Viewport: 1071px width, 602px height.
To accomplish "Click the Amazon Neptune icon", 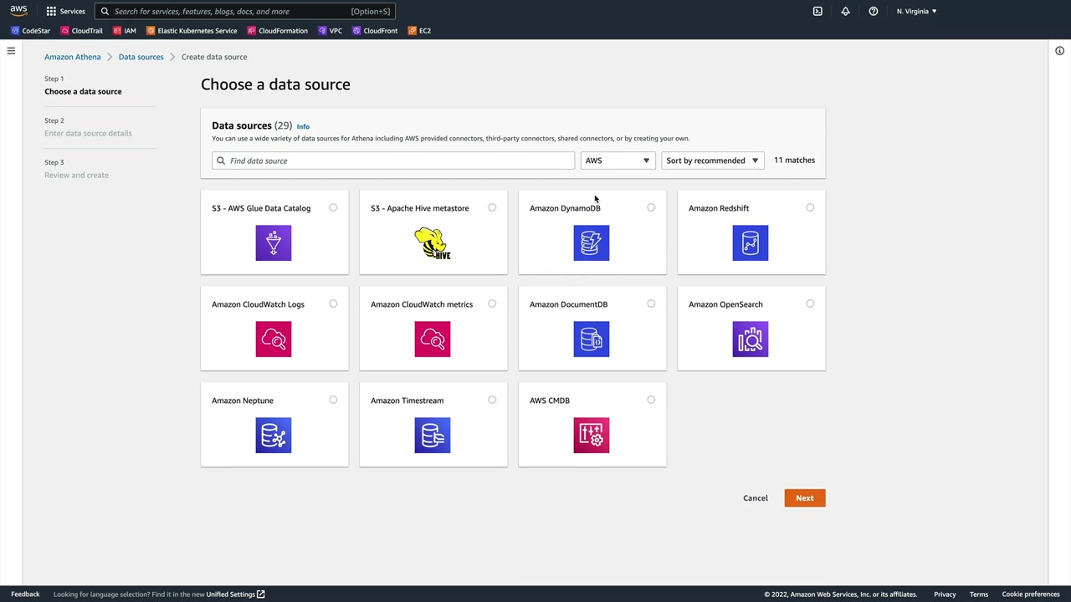I will [x=274, y=435].
